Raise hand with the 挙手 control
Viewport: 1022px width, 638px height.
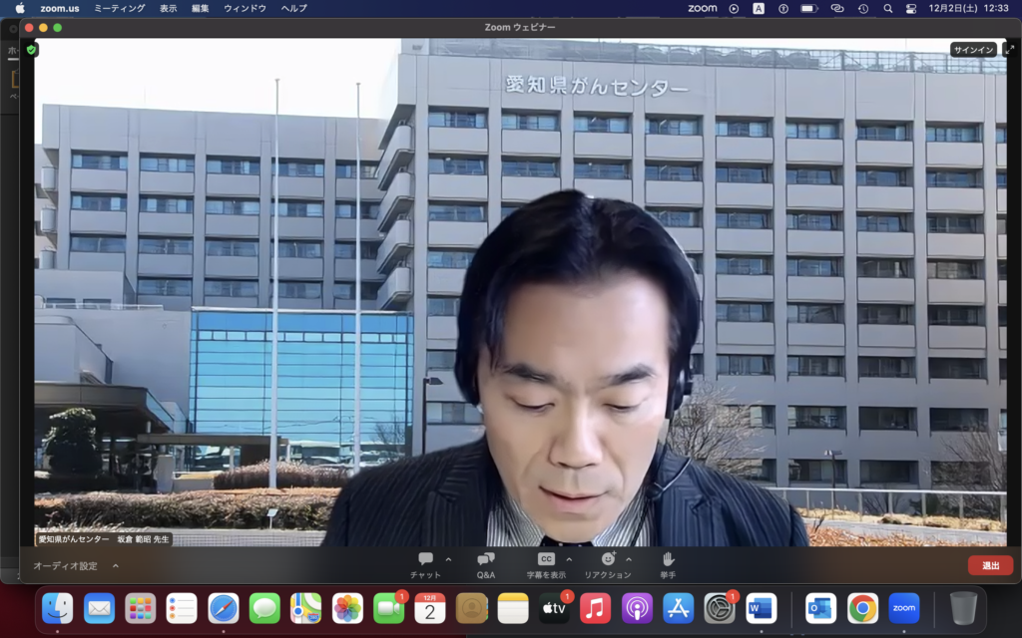coord(667,559)
